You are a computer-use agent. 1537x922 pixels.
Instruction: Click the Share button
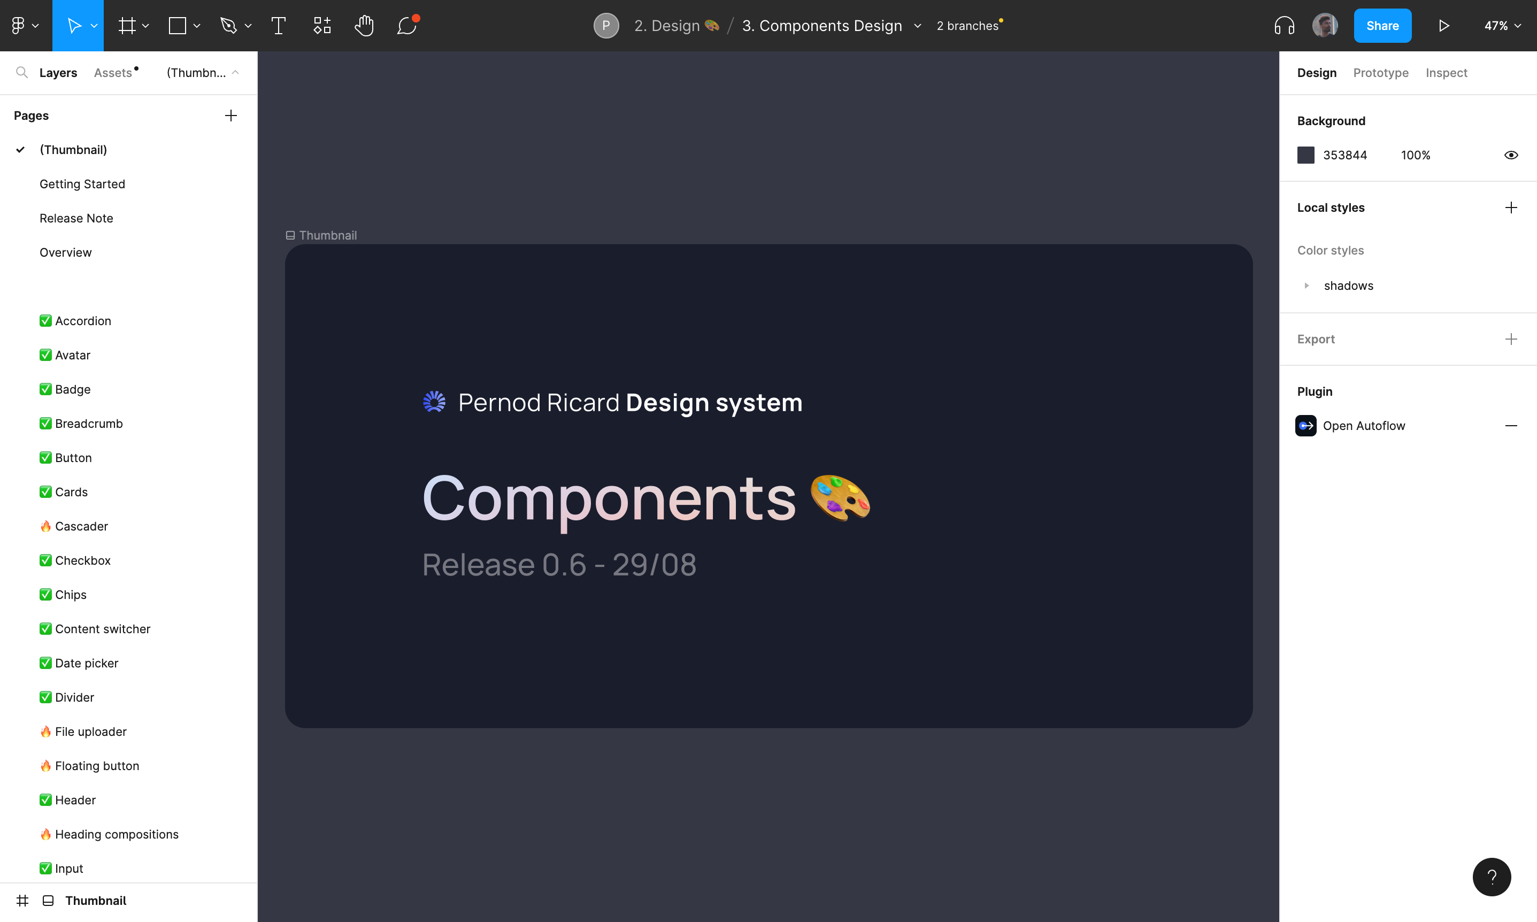(x=1382, y=26)
